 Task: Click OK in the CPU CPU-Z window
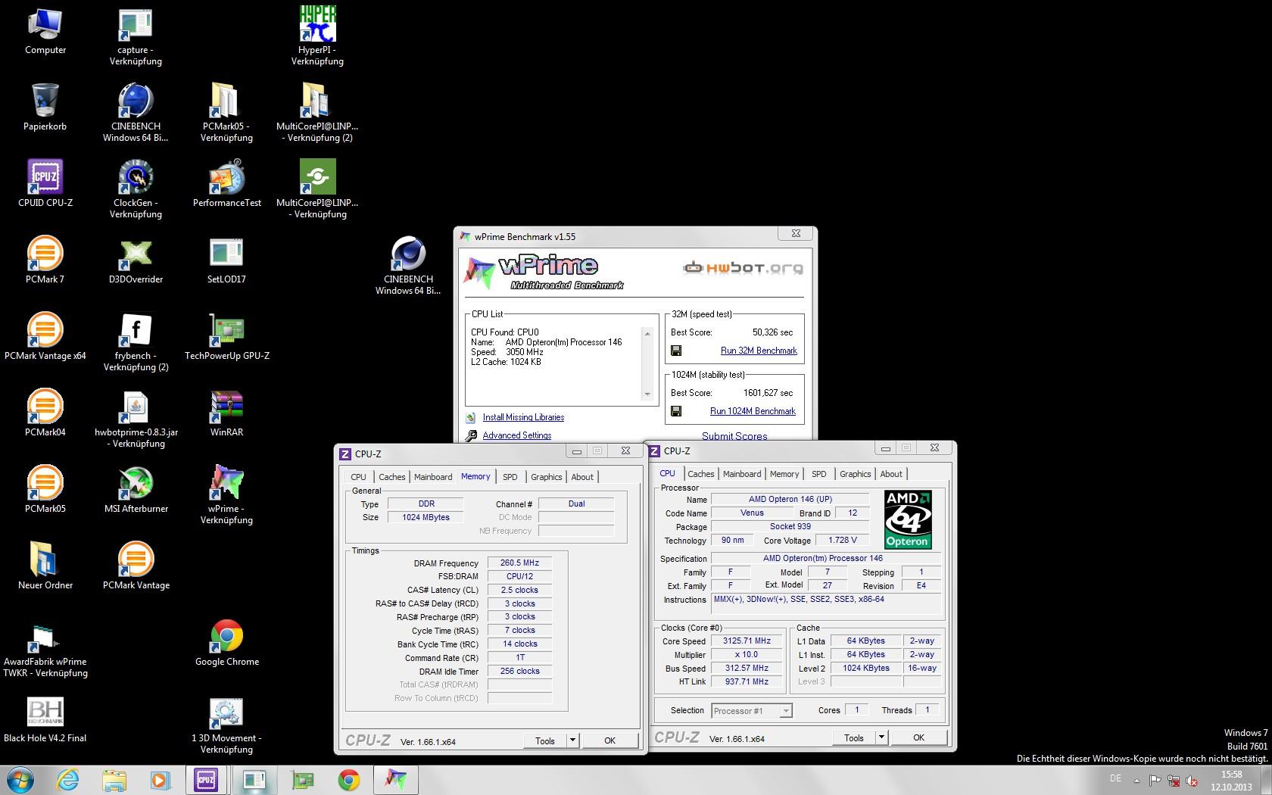918,737
